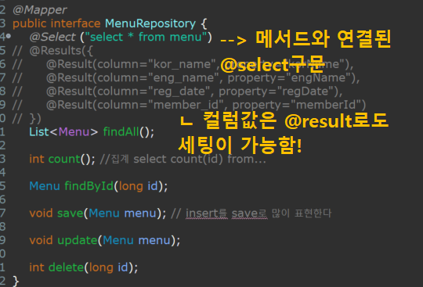Click the insert comment after save

pos(251,213)
